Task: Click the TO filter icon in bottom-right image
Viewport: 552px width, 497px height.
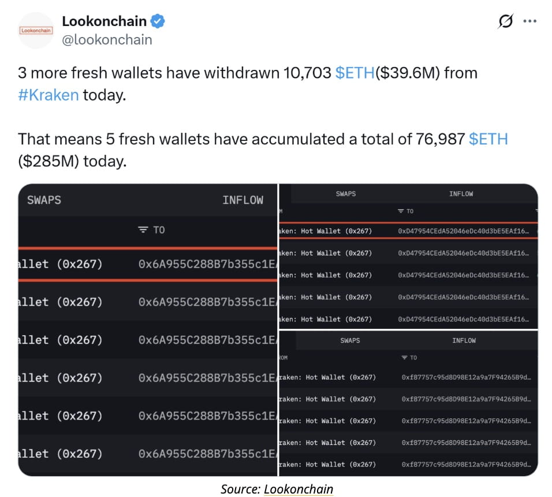Action: click(x=404, y=358)
